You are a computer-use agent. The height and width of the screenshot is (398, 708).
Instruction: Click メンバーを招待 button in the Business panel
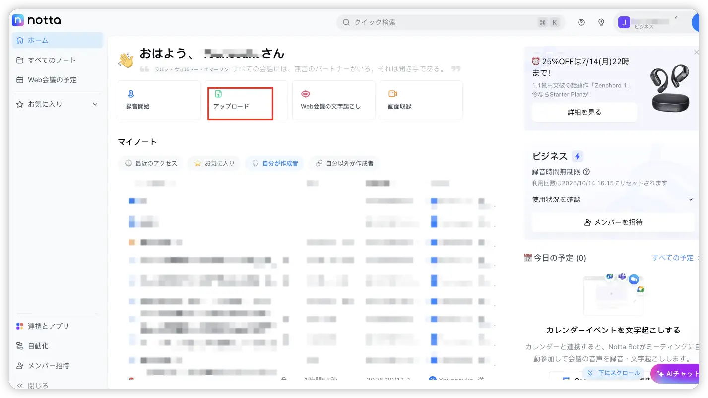(x=613, y=222)
